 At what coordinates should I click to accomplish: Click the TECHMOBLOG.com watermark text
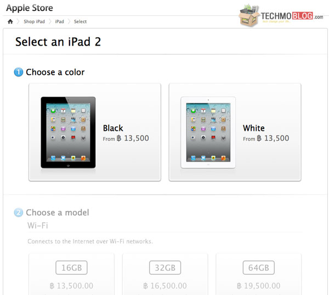pyautogui.click(x=292, y=16)
